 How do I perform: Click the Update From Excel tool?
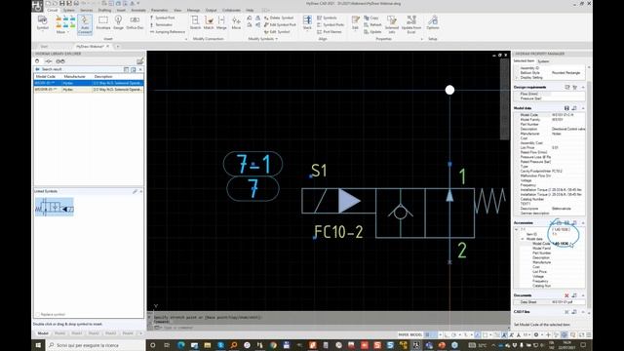coord(411,23)
